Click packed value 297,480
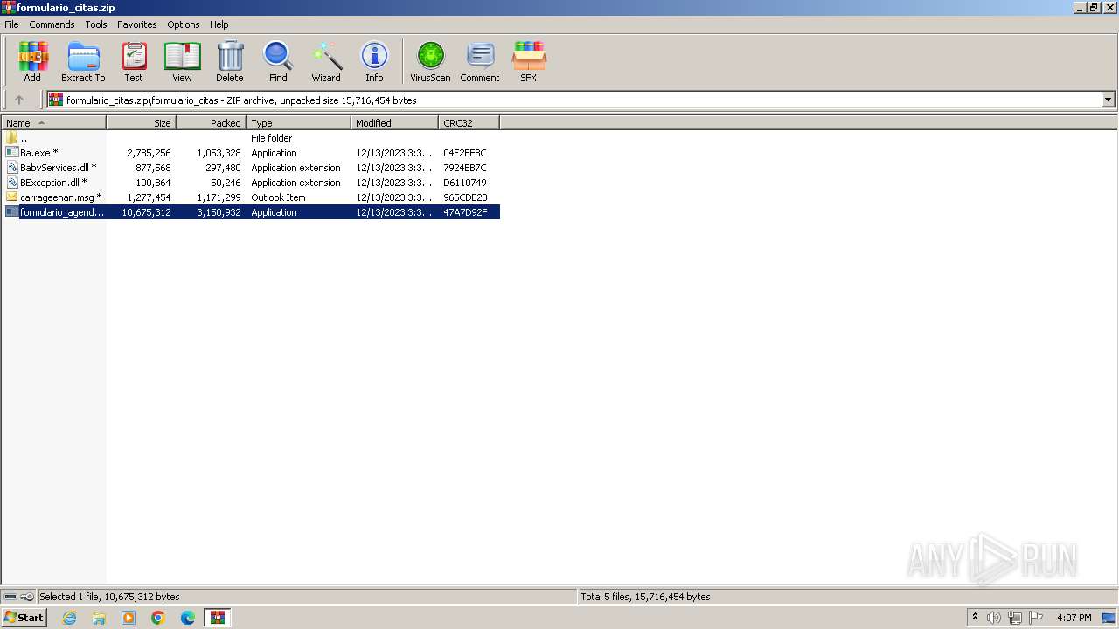The width and height of the screenshot is (1119, 629). pos(223,168)
